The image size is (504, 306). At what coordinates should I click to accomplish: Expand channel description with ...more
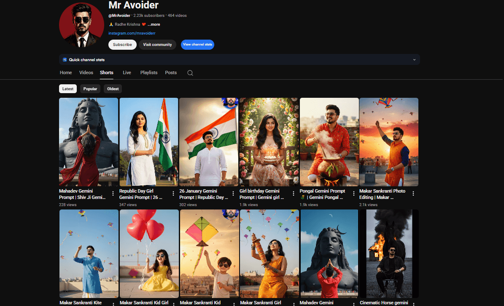[154, 24]
